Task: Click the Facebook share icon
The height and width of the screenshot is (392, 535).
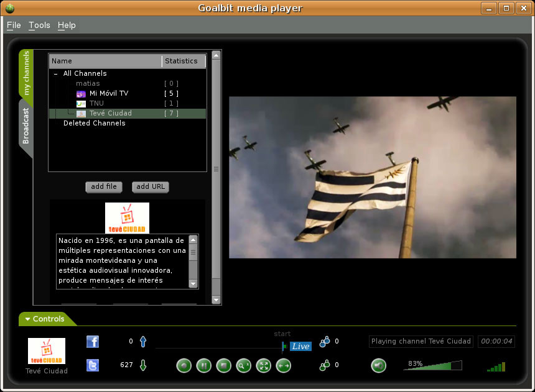Action: pos(93,342)
